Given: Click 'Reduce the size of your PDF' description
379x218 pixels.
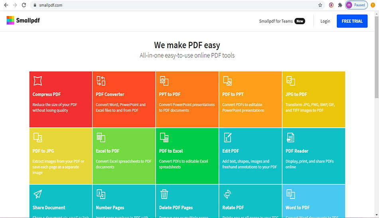Looking at the screenshot, I should 55,107.
